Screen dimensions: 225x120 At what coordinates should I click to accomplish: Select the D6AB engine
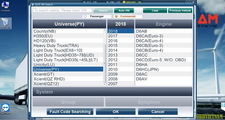pyautogui.click(x=164, y=31)
